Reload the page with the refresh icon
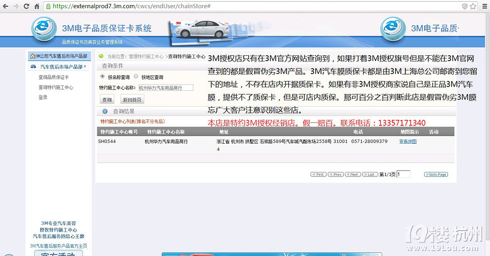This screenshot has width=490, height=256. pyautogui.click(x=26, y=6)
